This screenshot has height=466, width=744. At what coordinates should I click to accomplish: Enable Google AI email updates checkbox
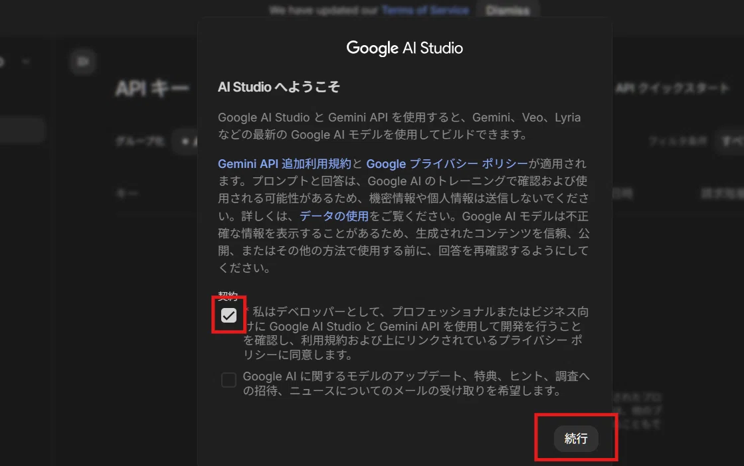229,380
